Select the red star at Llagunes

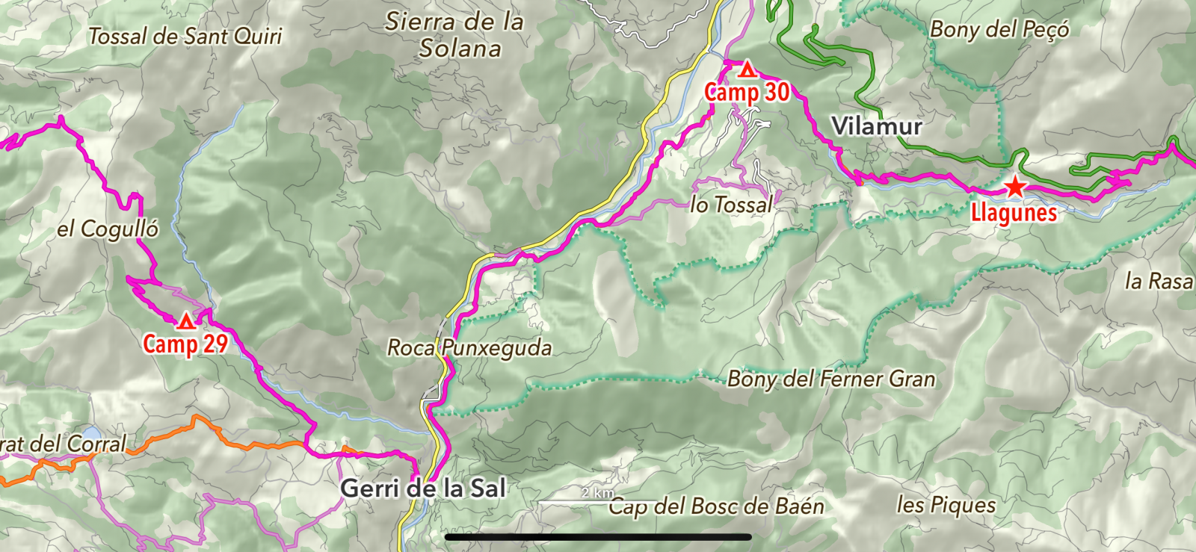click(x=1014, y=187)
